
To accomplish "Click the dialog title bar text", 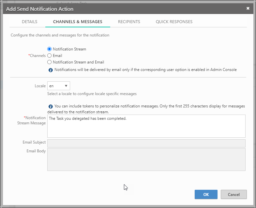I will (x=40, y=9).
